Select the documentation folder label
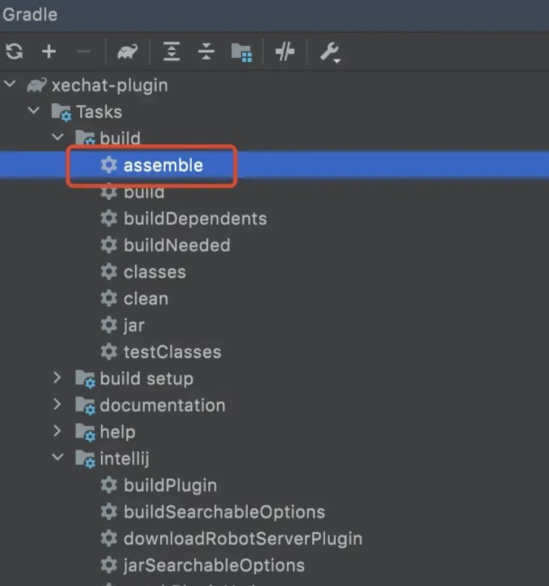Screen dimensions: 549x586 pos(163,406)
